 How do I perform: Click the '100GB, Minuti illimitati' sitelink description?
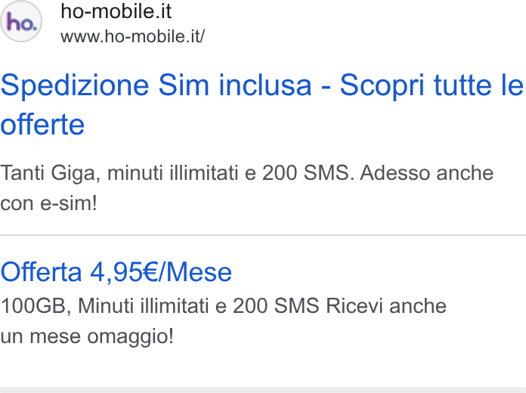104,306
